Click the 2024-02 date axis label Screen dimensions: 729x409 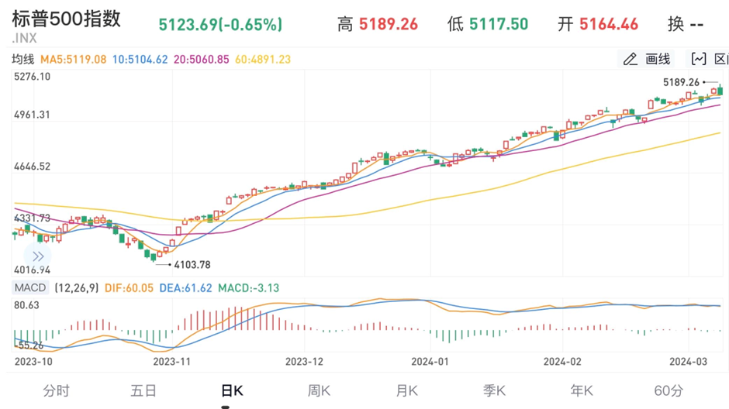(562, 361)
